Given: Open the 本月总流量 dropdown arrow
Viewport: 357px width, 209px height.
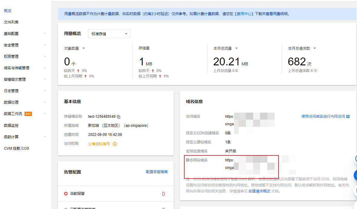Looking at the screenshot, I should tap(236, 48).
